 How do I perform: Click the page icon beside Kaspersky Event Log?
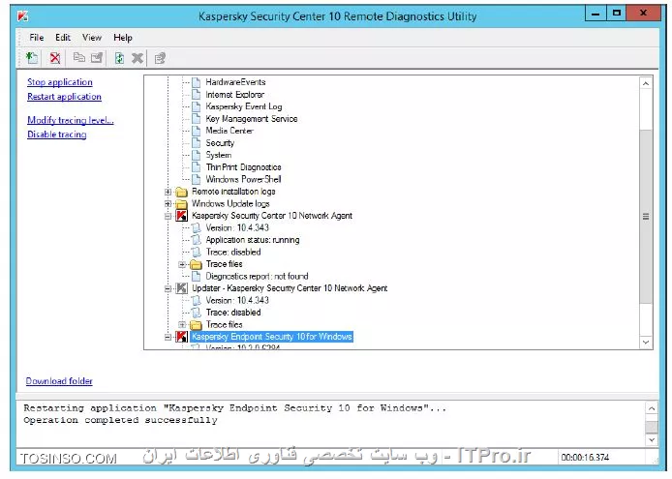(196, 106)
